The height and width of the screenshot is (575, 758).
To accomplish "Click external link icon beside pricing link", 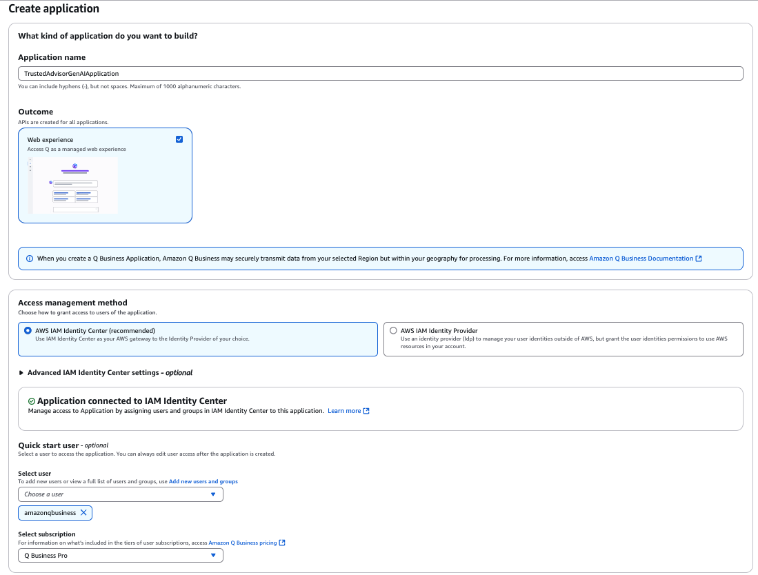I will pos(282,543).
